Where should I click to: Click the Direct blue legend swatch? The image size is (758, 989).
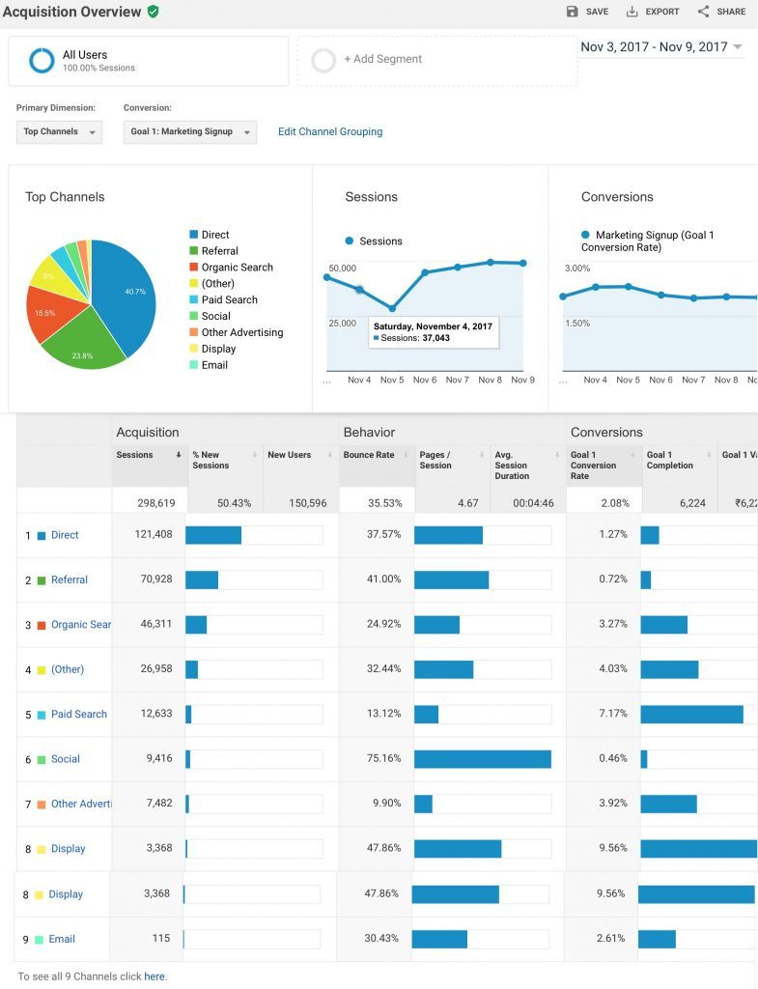pos(193,235)
